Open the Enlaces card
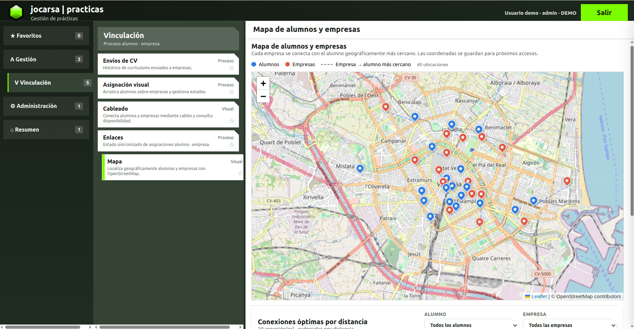This screenshot has width=634, height=329. [x=168, y=141]
